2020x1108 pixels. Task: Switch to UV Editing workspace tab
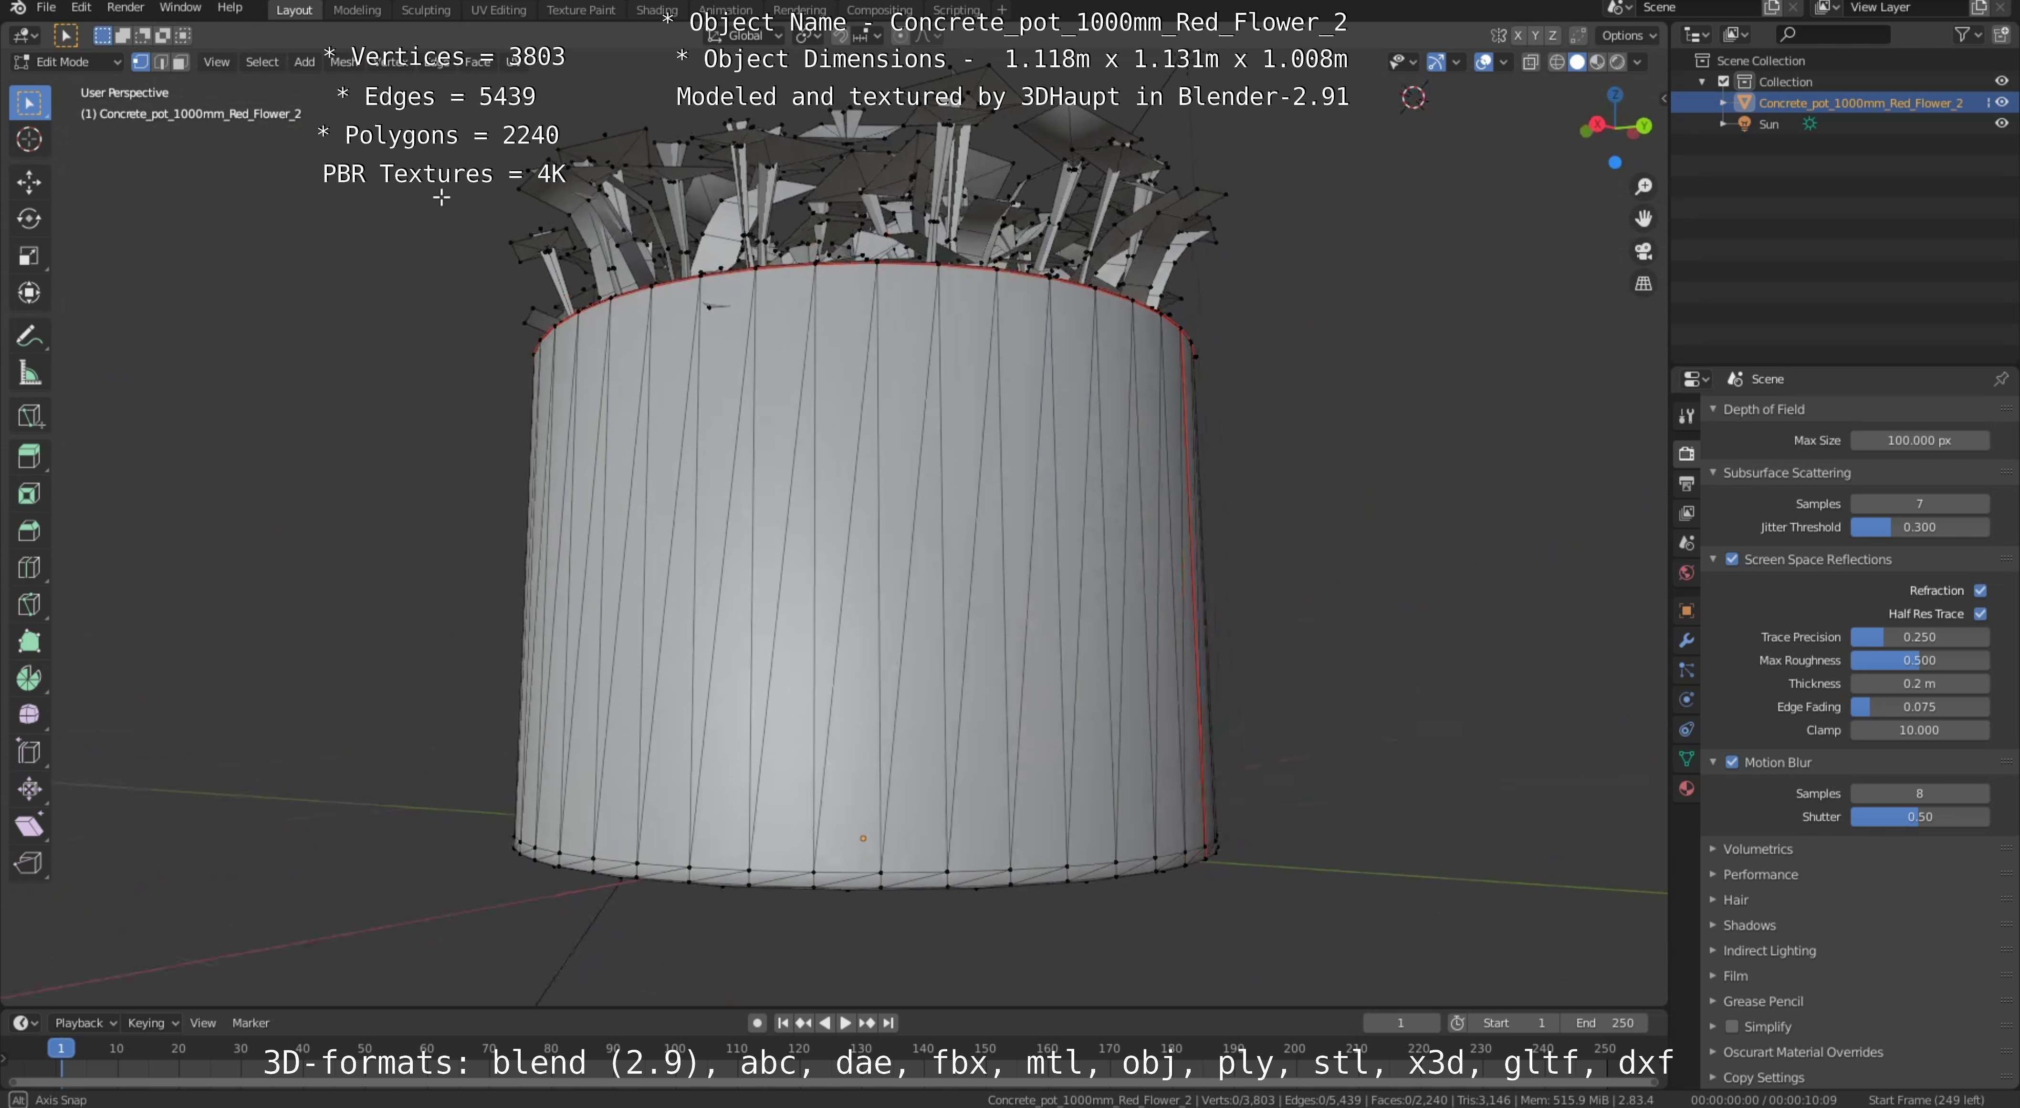click(498, 10)
